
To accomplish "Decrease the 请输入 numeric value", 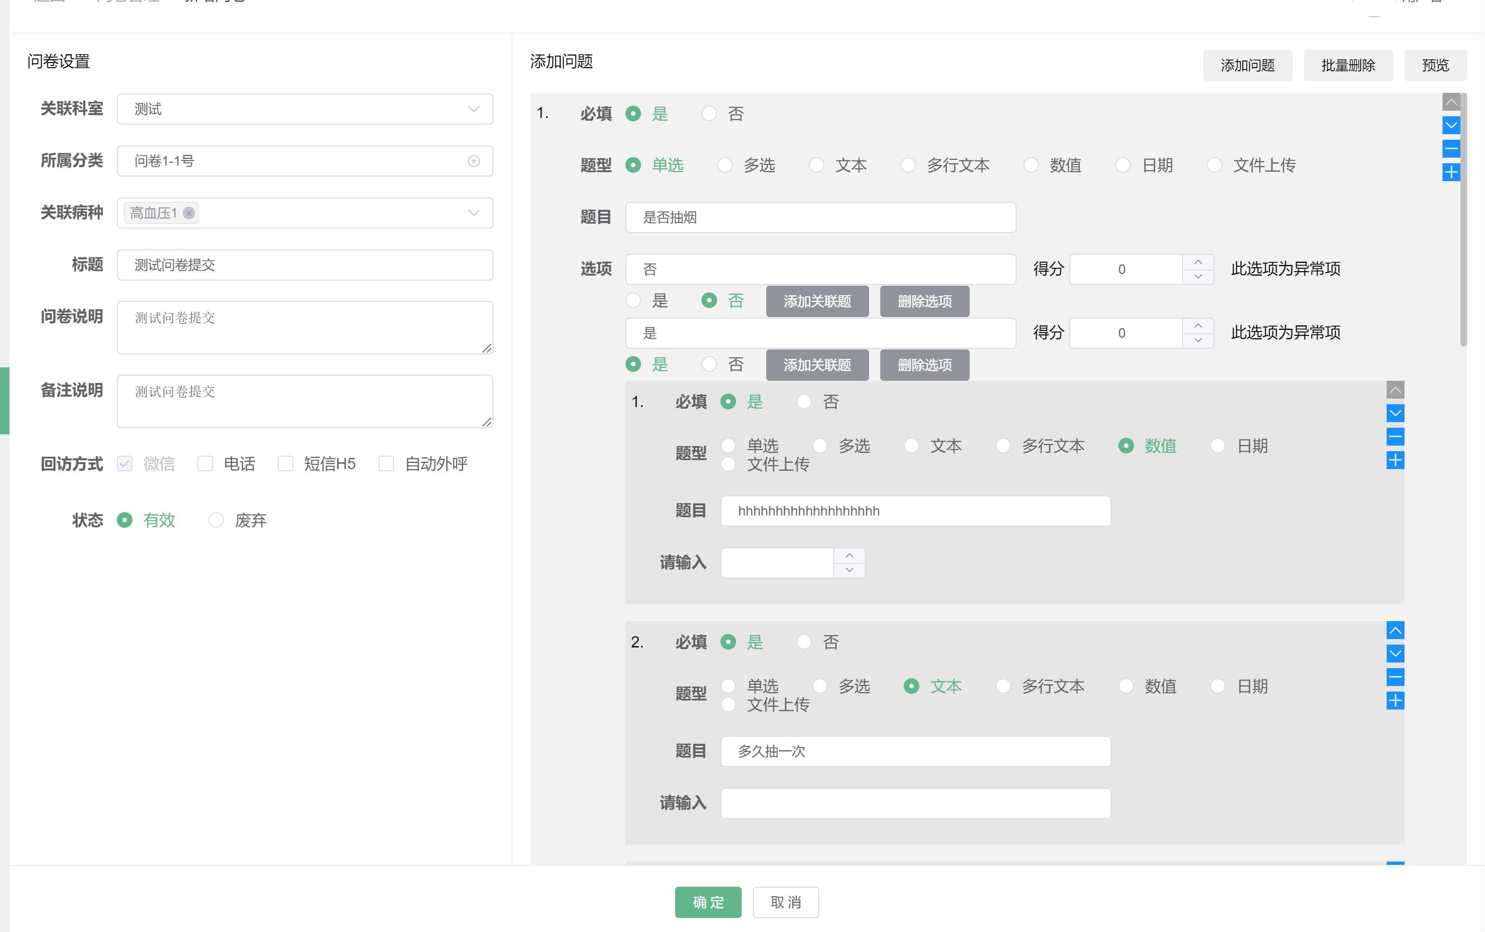I will [849, 571].
